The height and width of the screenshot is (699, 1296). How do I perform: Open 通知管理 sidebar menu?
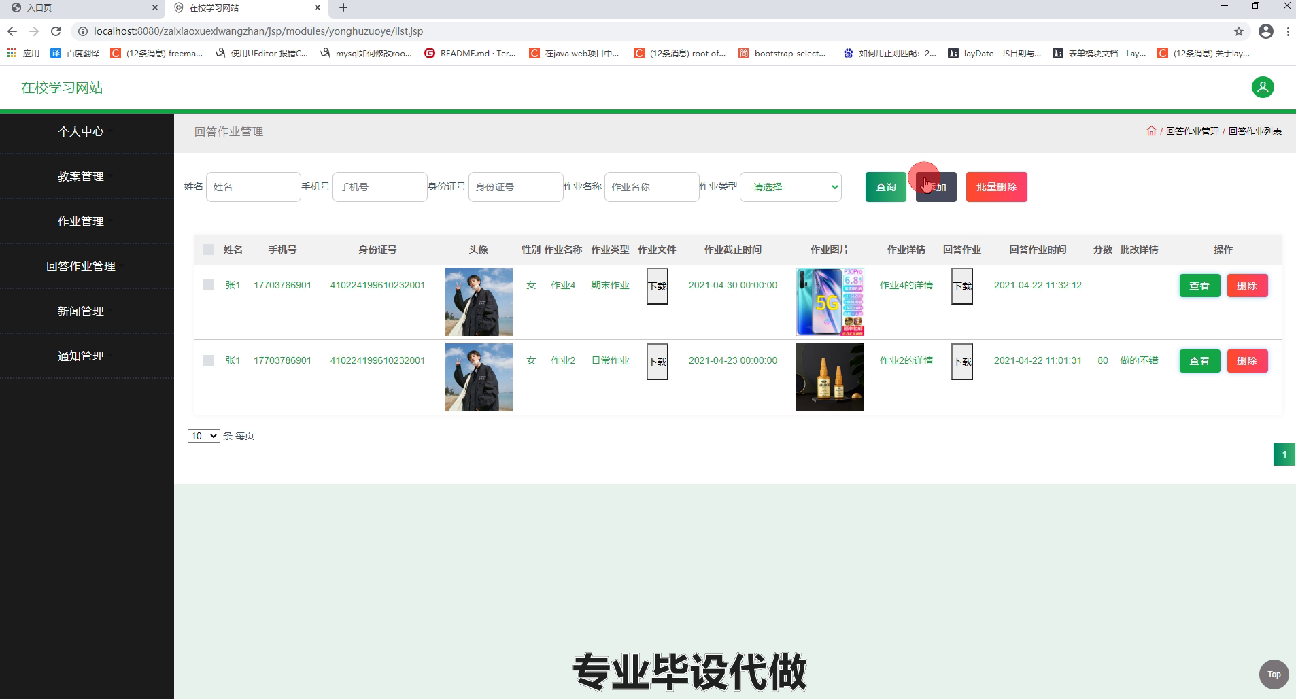click(81, 356)
